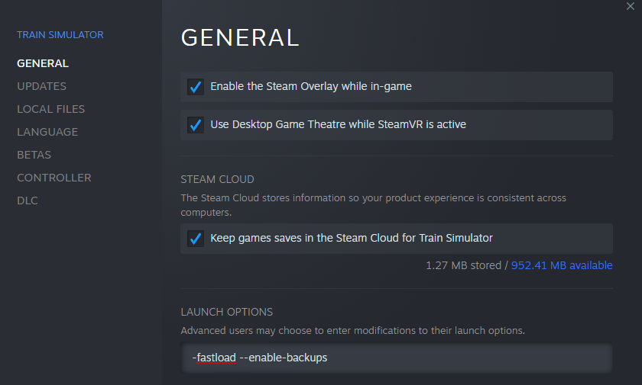Image resolution: width=642 pixels, height=385 pixels.
Task: Open the 952.41 MB available link
Action: point(562,265)
